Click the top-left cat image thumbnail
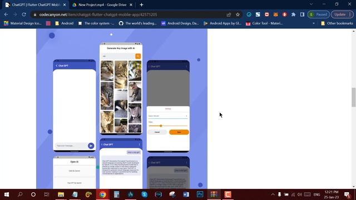The height and width of the screenshot is (200, 356). point(107,71)
